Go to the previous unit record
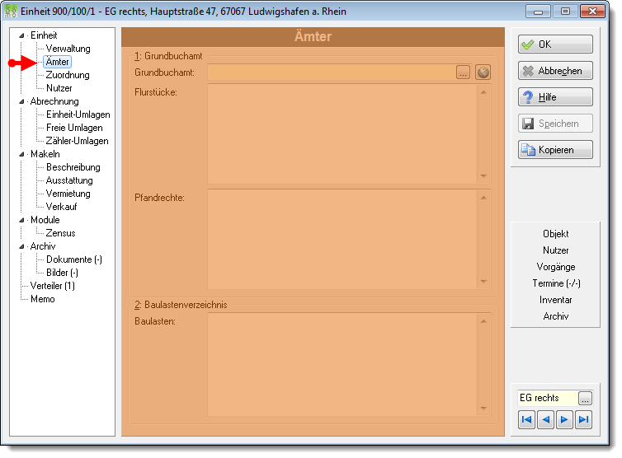The image size is (622, 458). coord(545,419)
